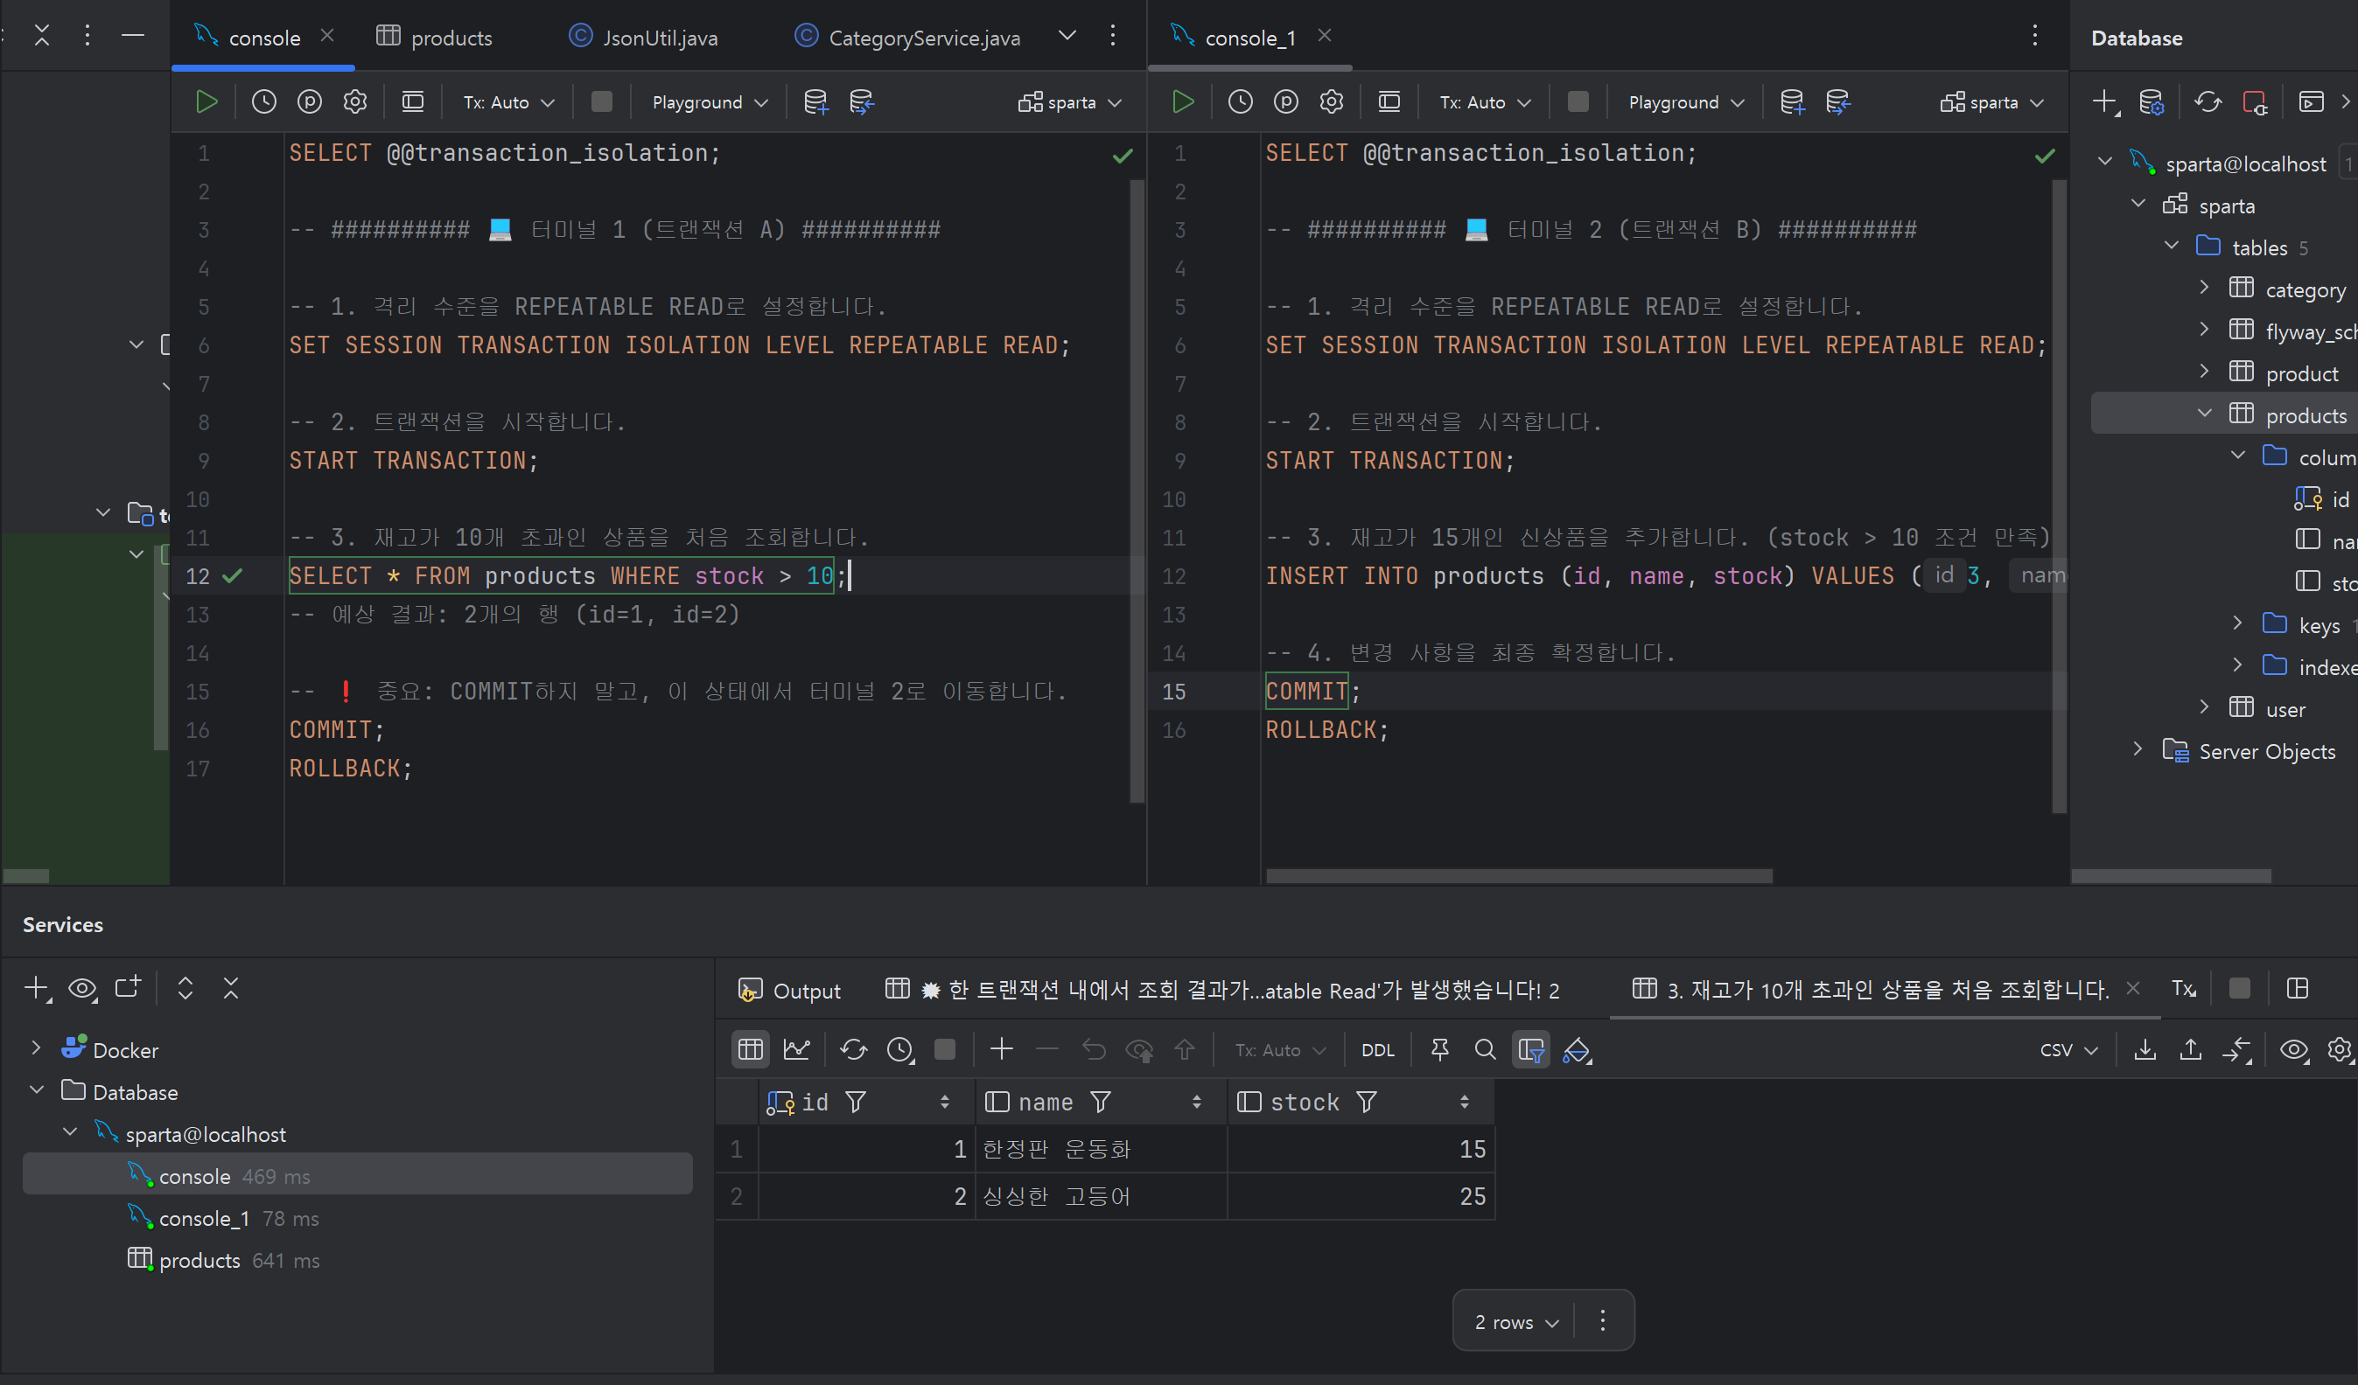The image size is (2358, 1385).
Task: Run query in left console editor
Action: 206,102
